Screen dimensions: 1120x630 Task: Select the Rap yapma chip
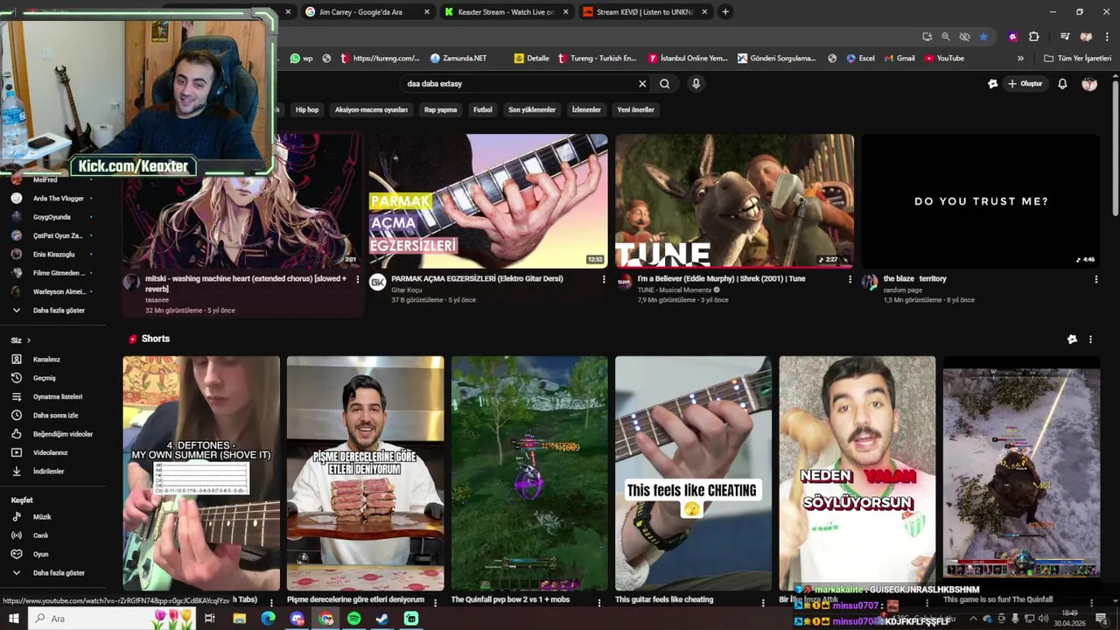[x=441, y=110]
